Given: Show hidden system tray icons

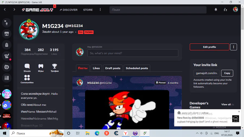Looking at the screenshot, I should (197, 133).
